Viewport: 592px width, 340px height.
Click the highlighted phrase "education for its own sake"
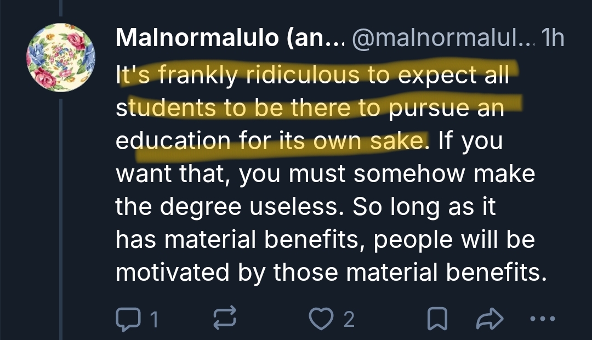pos(270,141)
